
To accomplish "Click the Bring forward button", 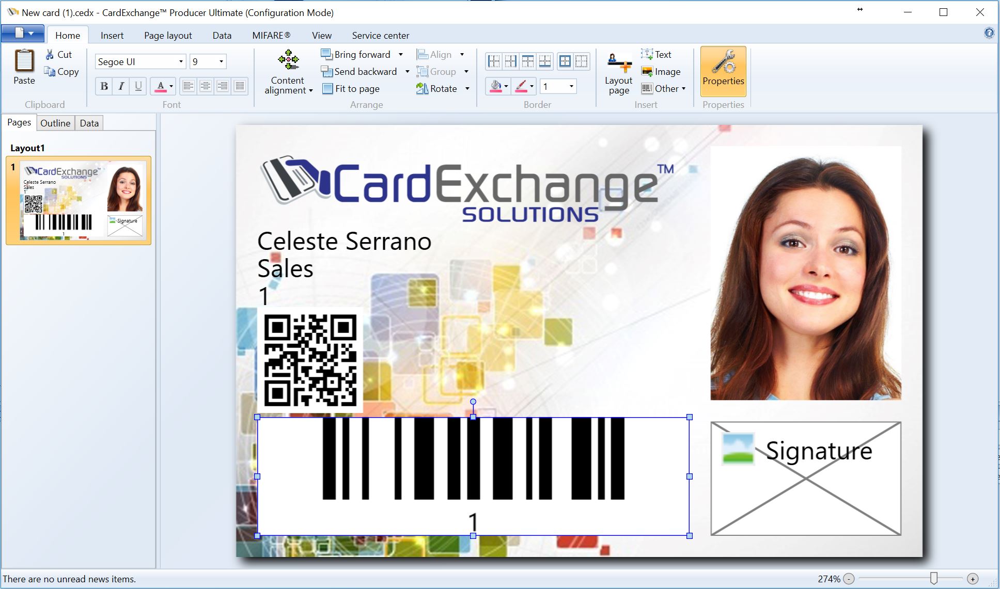I will coord(355,54).
